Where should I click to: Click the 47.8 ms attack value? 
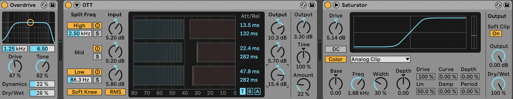coord(250,71)
